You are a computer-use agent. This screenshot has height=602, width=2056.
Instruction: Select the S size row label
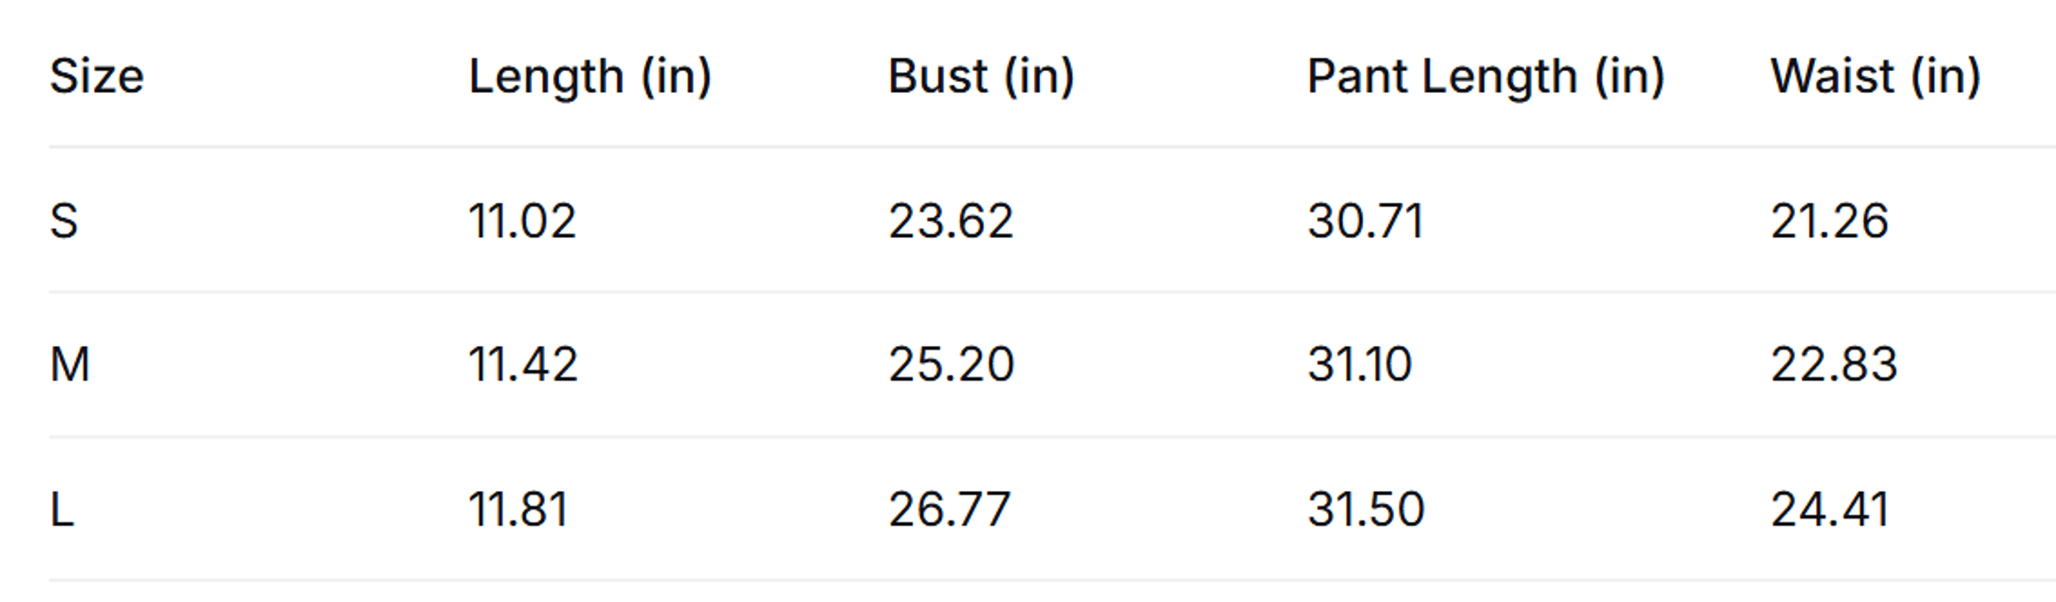click(x=64, y=221)
